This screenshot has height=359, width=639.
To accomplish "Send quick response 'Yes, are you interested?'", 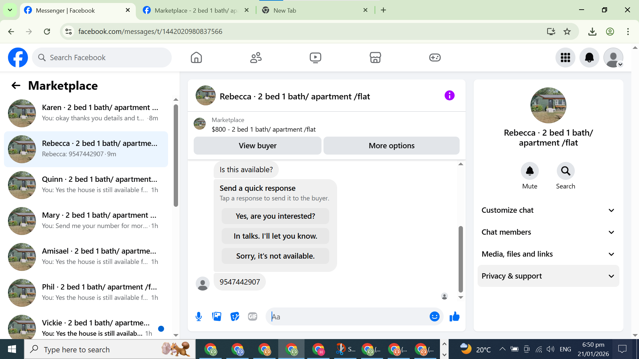I will pos(275,216).
